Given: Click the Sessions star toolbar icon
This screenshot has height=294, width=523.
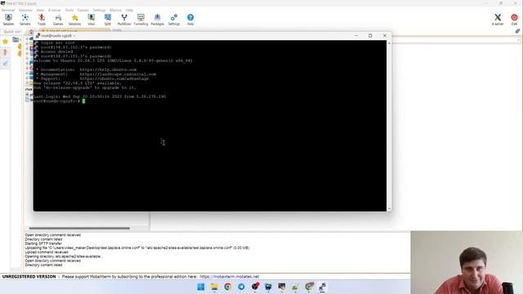Looking at the screenshot, I should pos(74,20).
